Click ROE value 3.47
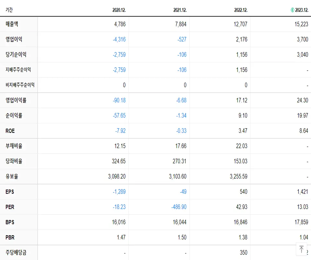This screenshot has height=260, width=311. point(243,131)
